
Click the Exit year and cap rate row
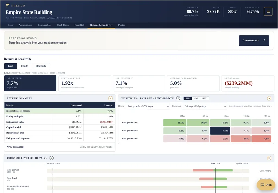pos(59,138)
